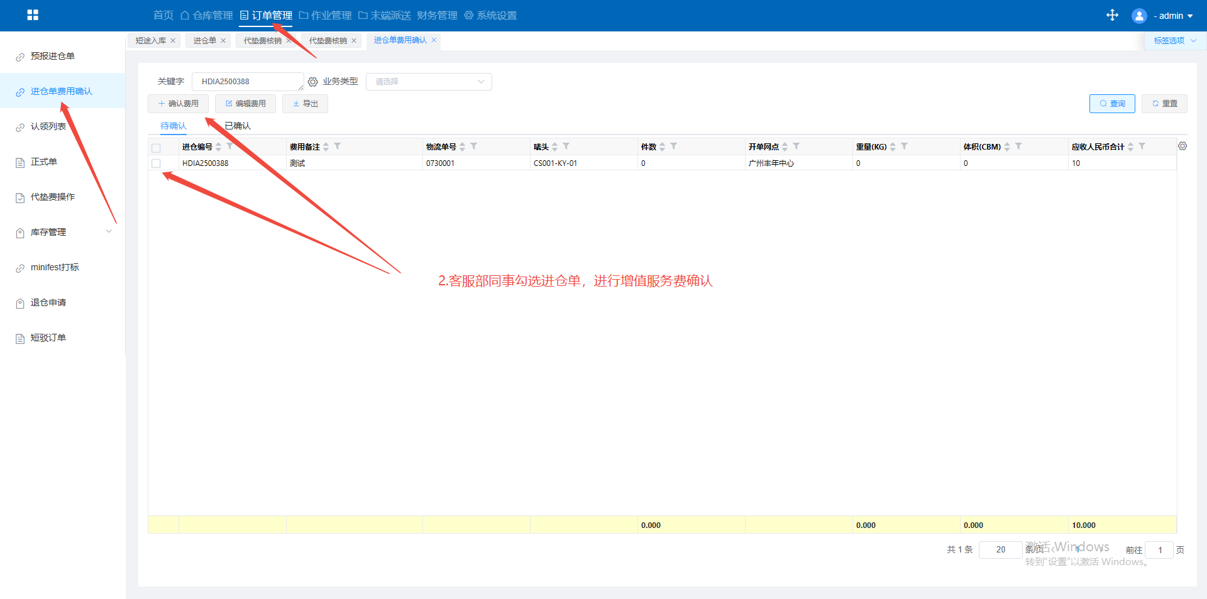Click filter icon on 开单网点 column
This screenshot has height=599, width=1207.
click(x=796, y=146)
